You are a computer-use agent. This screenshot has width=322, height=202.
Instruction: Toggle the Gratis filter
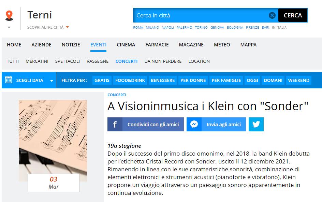pyautogui.click(x=102, y=80)
